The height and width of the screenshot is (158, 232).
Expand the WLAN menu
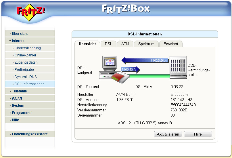pos(30,98)
